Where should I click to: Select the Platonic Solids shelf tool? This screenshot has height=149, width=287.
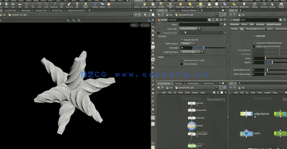pos(86,5)
